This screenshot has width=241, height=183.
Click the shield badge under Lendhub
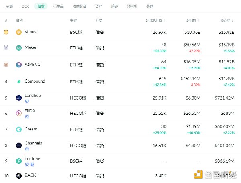click(27, 102)
